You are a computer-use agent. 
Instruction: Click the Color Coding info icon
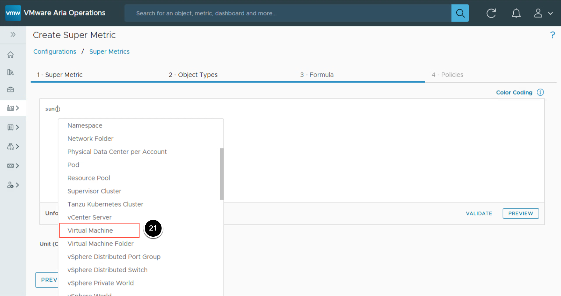540,92
